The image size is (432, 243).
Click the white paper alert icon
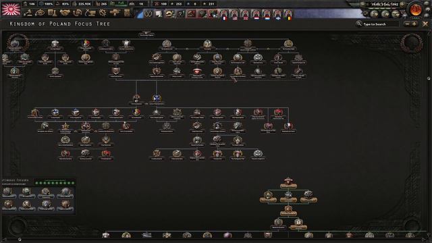point(159,13)
